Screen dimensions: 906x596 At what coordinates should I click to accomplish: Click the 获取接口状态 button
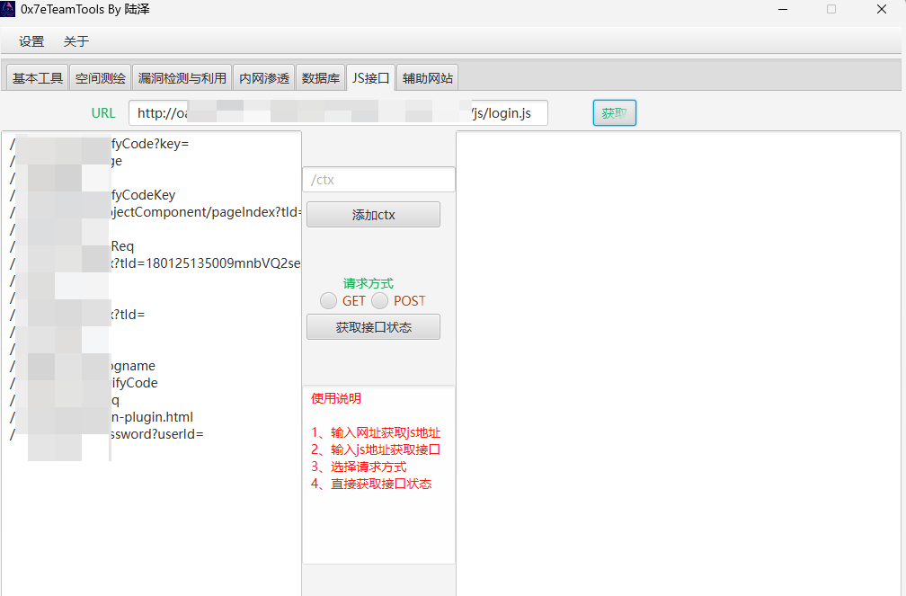pyautogui.click(x=373, y=327)
